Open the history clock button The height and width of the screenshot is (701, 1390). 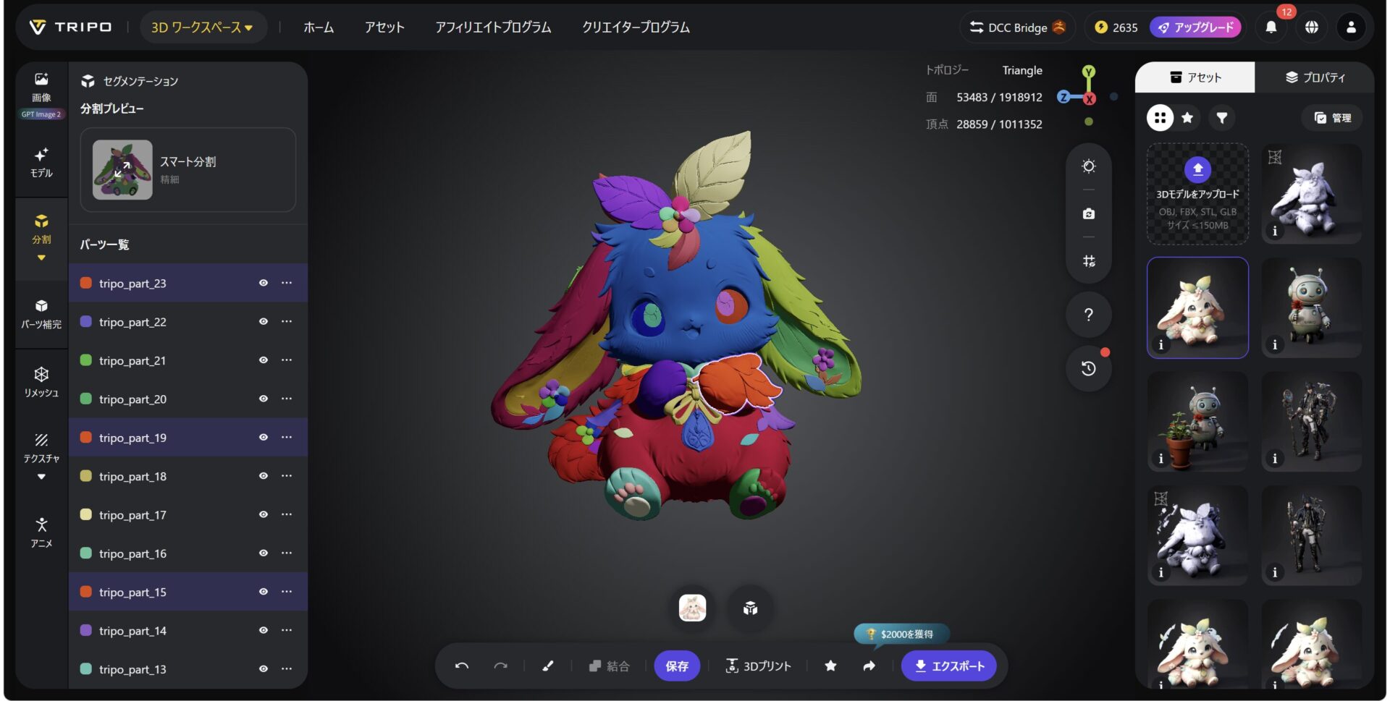(x=1088, y=368)
